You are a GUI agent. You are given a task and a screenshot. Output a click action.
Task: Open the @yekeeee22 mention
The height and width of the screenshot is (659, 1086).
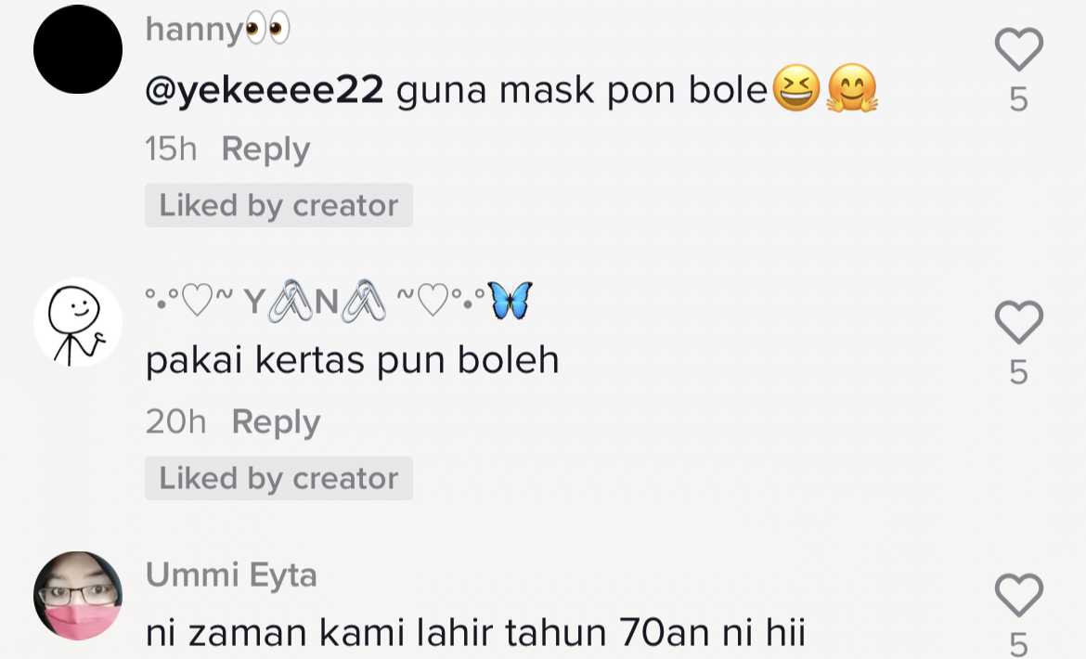point(265,91)
